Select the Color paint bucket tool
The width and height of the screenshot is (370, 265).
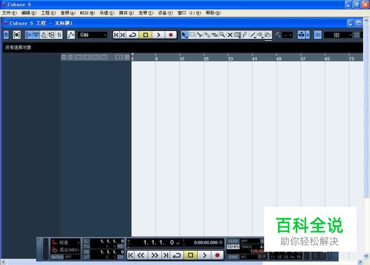pyautogui.click(x=268, y=35)
